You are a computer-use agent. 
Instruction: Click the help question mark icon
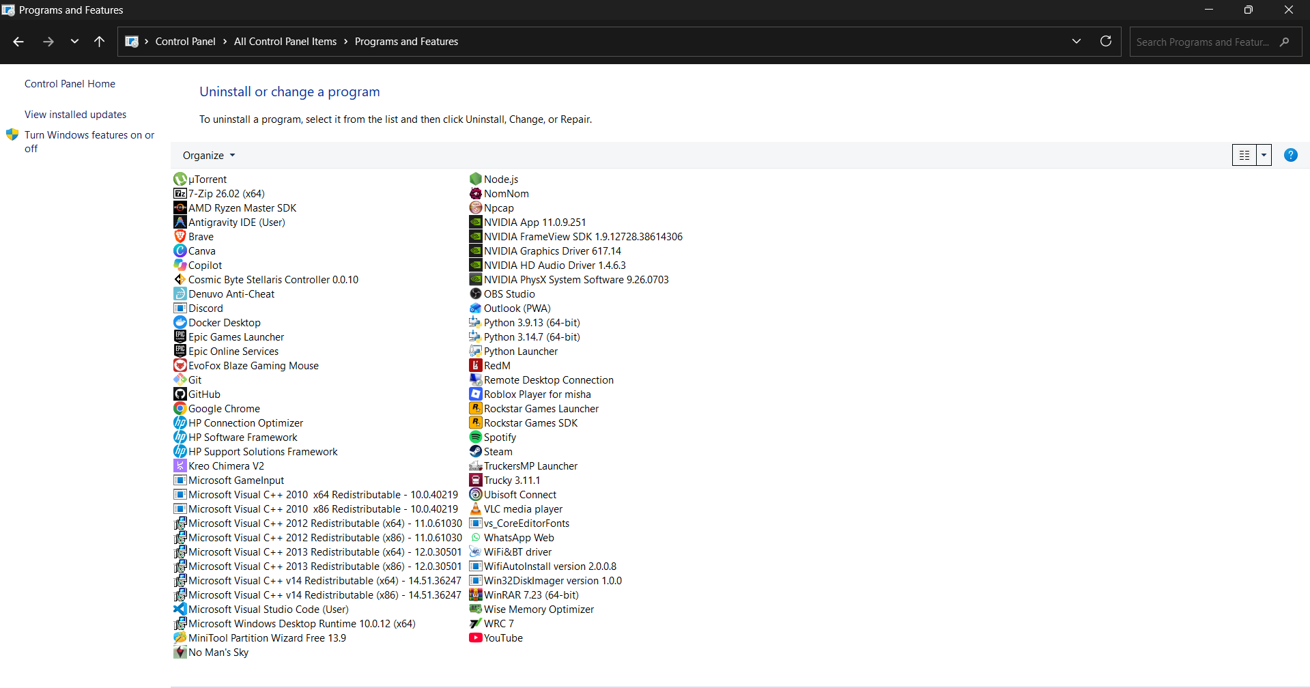pyautogui.click(x=1290, y=155)
